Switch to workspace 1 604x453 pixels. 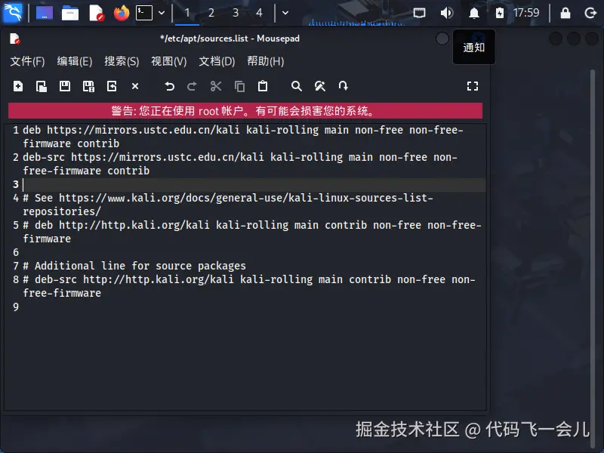[x=186, y=13]
